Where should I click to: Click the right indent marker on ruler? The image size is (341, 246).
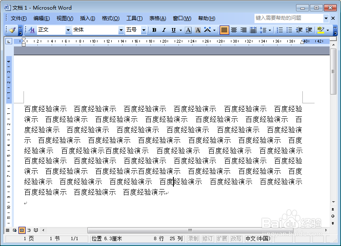(x=302, y=42)
